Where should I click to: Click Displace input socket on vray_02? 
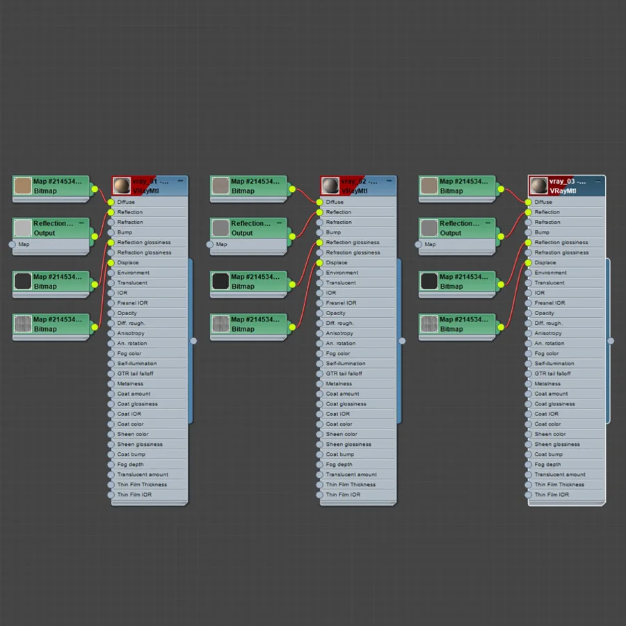pos(319,263)
